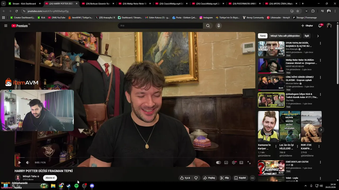The image size is (339, 190).
Task: Go to YouTube Premium home logo
Action: point(20,26)
